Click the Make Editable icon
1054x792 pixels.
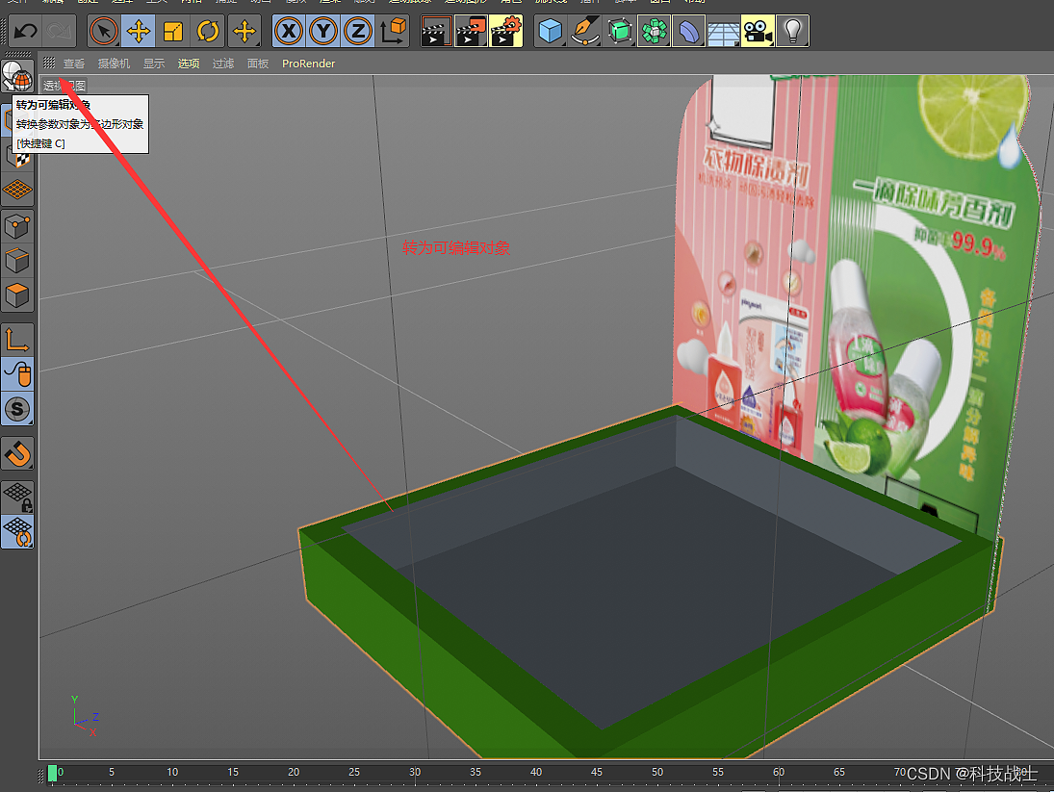pos(17,75)
